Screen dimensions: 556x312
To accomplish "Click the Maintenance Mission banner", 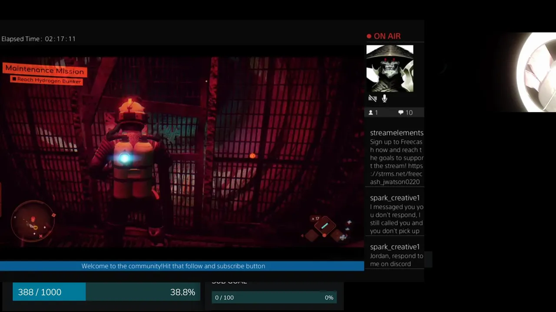I will click(x=44, y=70).
